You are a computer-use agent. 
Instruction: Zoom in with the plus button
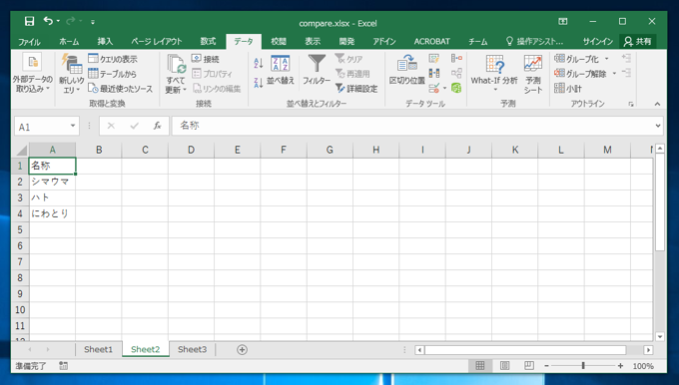(620, 366)
